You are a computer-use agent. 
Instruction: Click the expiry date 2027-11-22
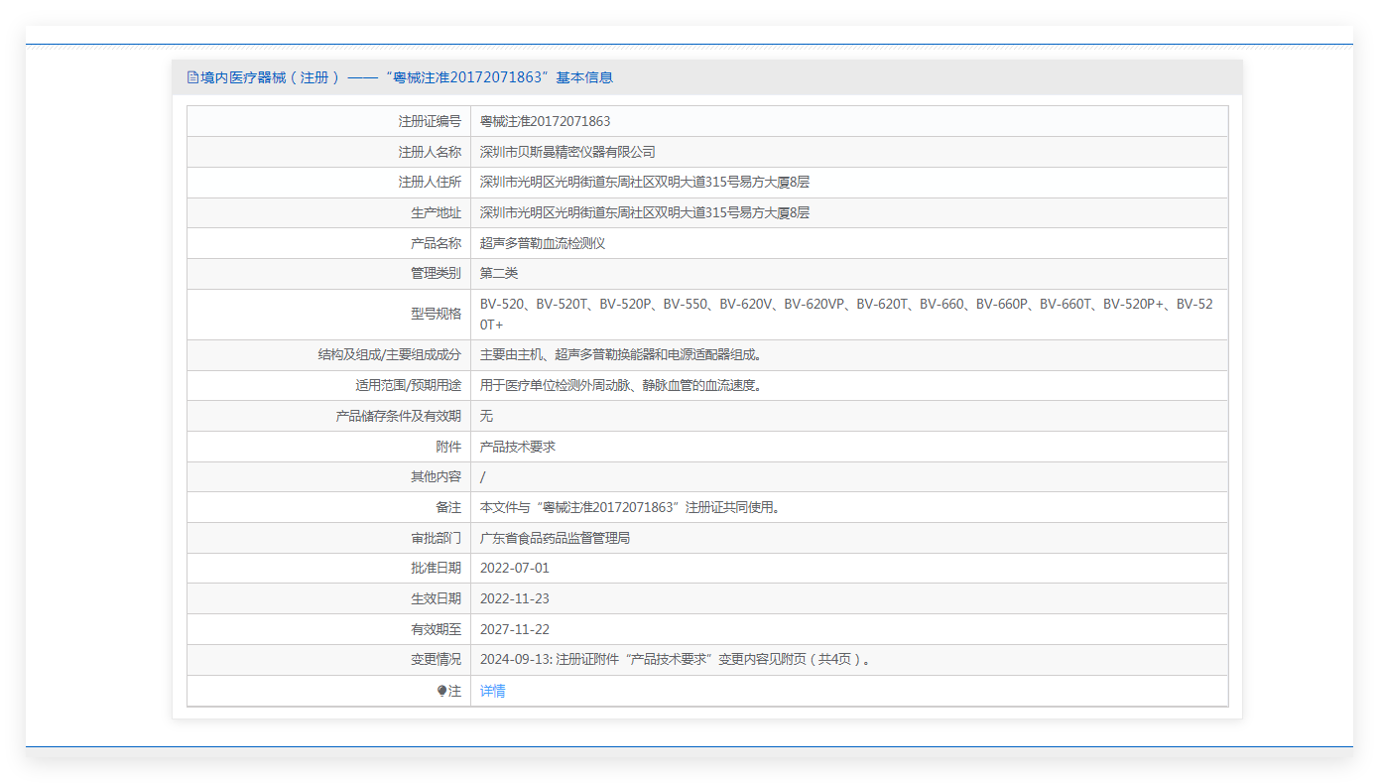click(515, 629)
